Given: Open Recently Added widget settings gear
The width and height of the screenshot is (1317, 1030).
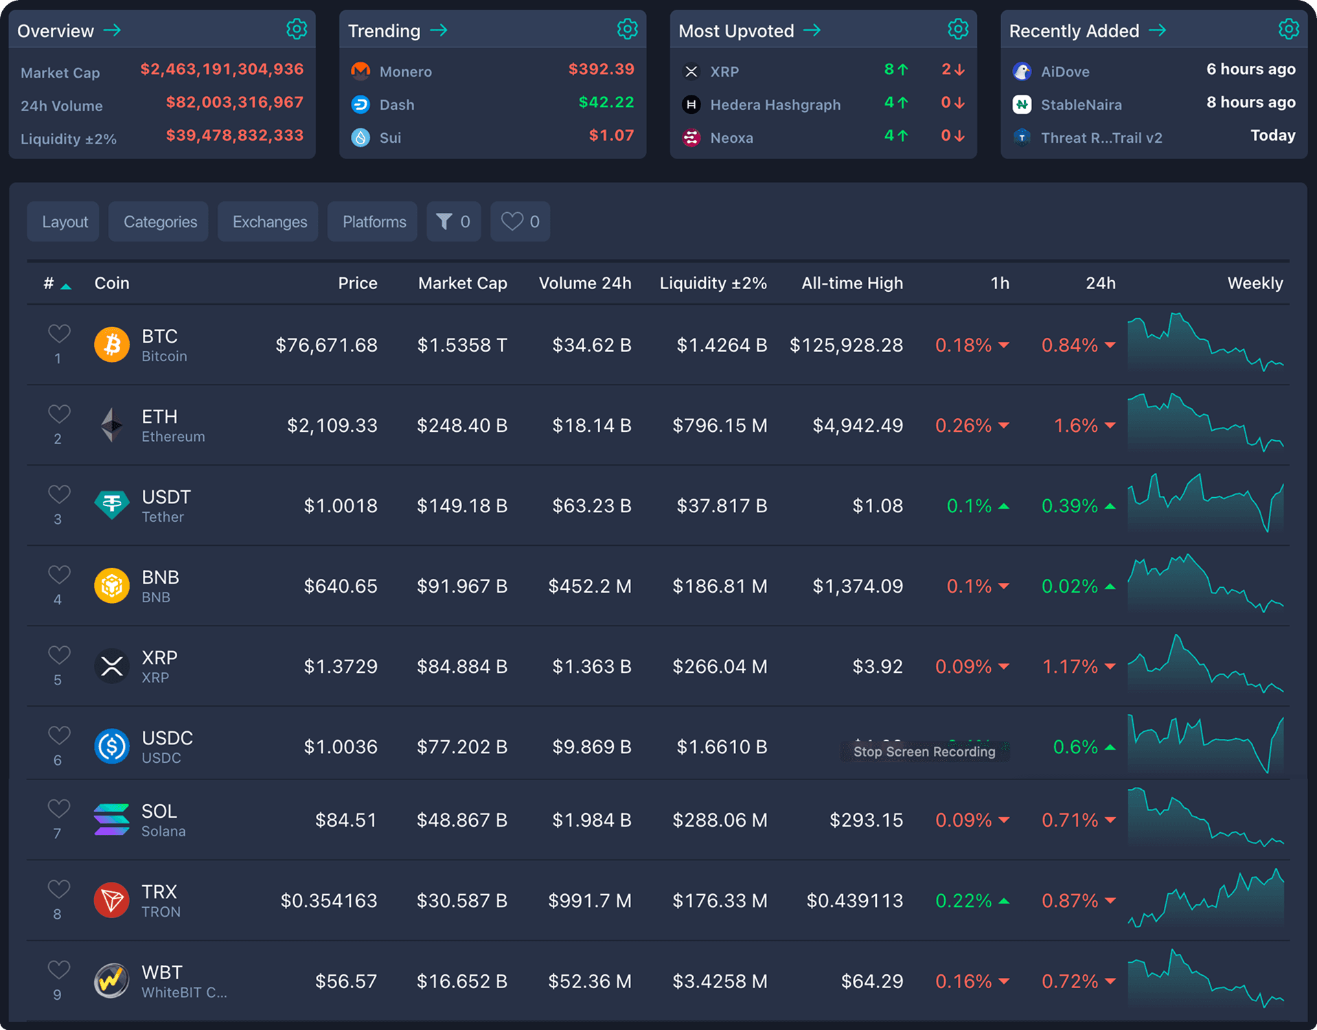Looking at the screenshot, I should click(x=1289, y=30).
